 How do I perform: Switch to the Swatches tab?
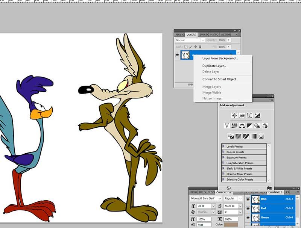tap(204, 35)
